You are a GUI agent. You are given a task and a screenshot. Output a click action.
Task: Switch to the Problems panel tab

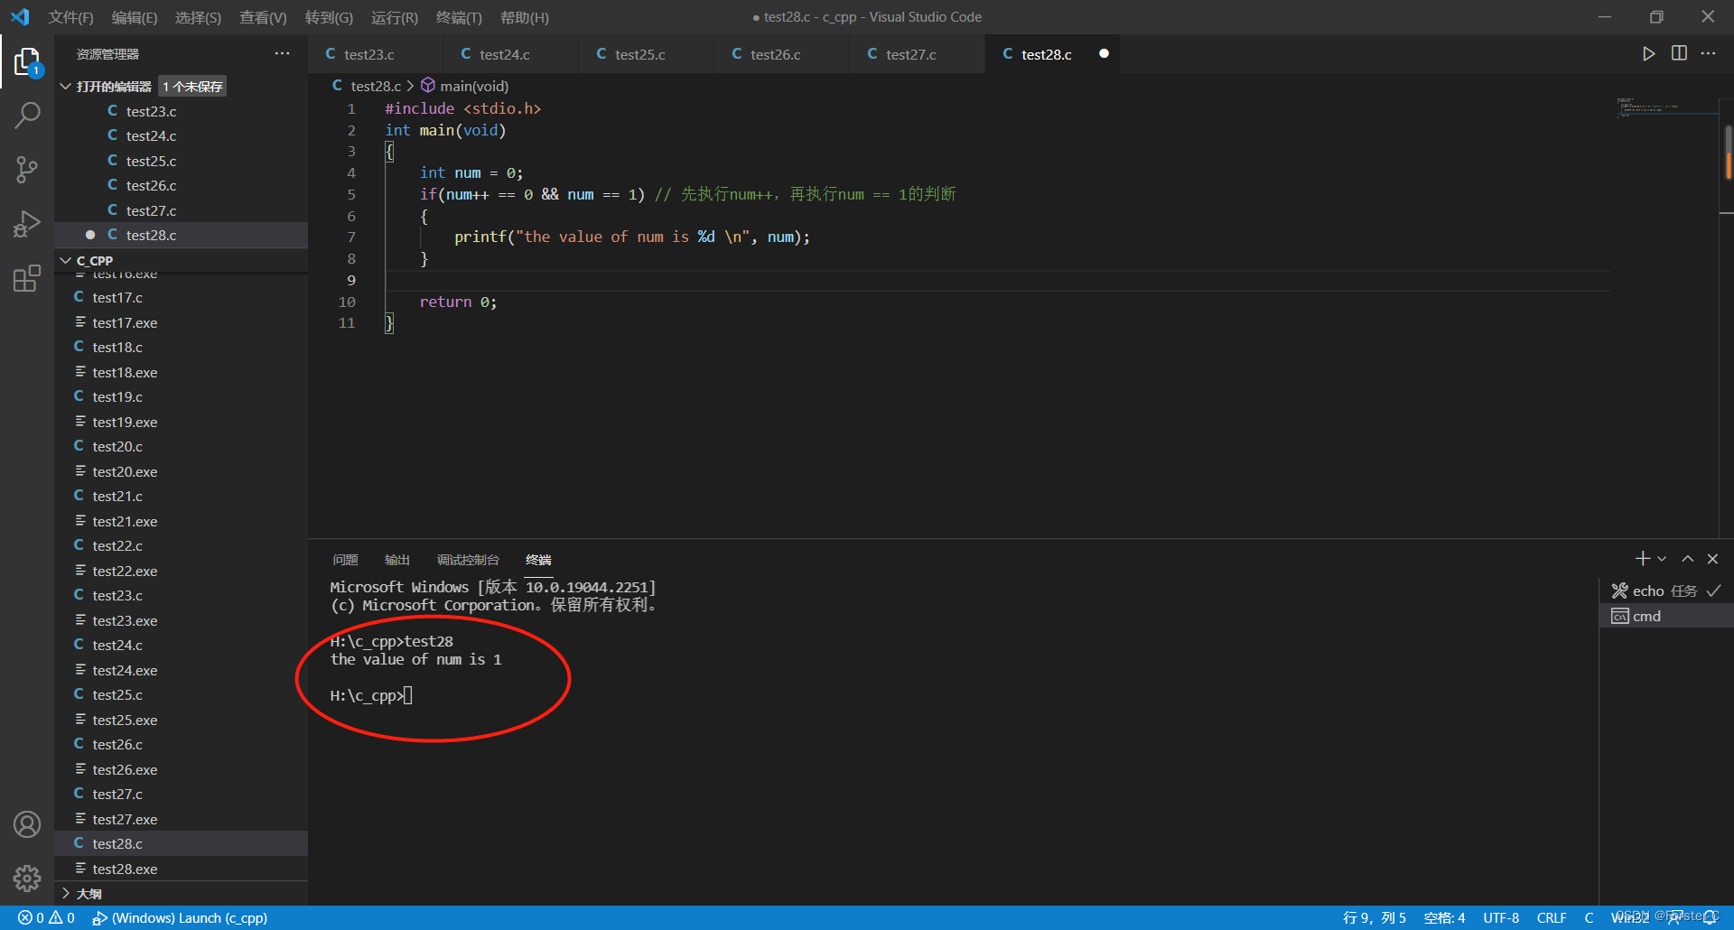tap(345, 560)
